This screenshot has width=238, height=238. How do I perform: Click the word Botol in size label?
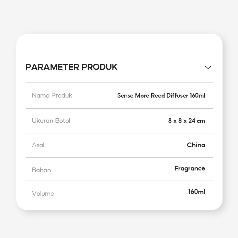62,121
